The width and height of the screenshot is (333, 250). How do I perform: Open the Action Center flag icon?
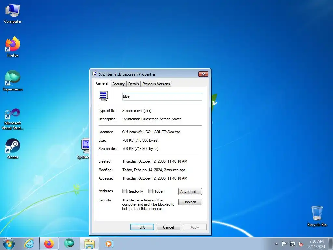click(x=284, y=244)
